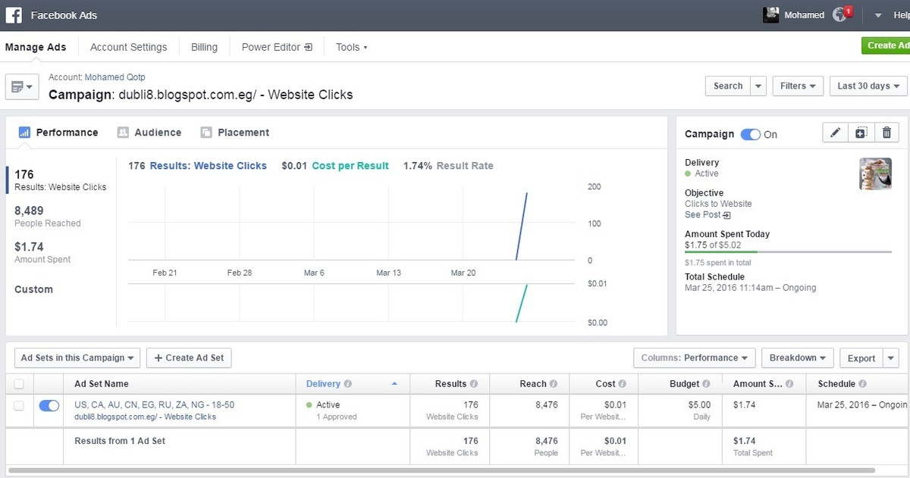Open Columns: Performance dropdown

[x=694, y=358]
